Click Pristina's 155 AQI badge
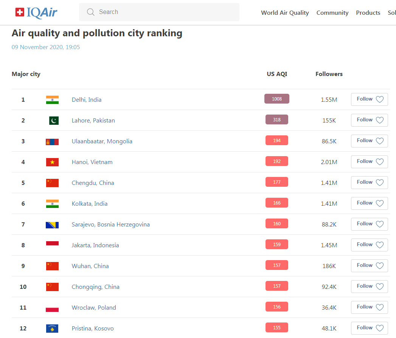396x338 pixels. [277, 327]
